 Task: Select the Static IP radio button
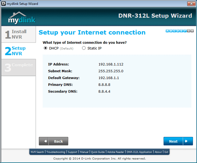tap(84, 48)
